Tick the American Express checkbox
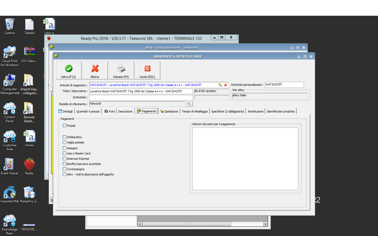 click(x=65, y=159)
